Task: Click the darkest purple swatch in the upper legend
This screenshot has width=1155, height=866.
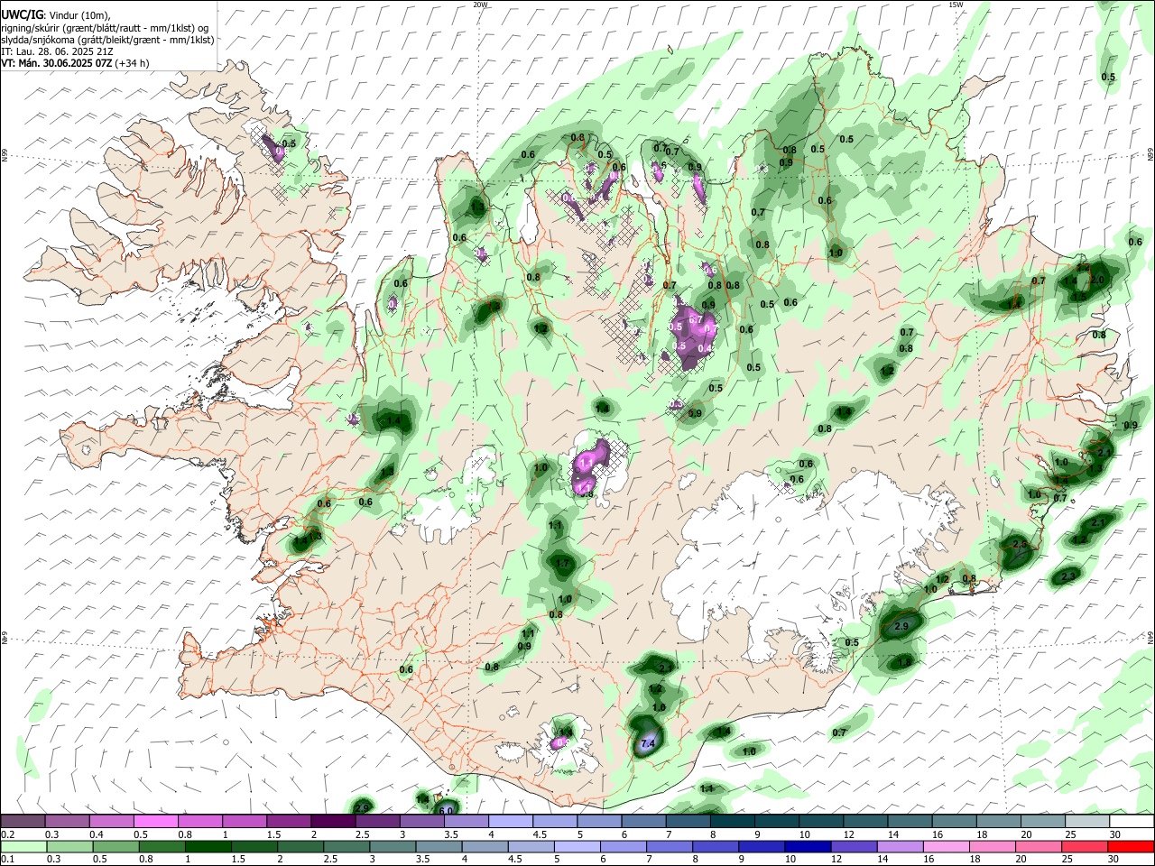Action: tap(332, 821)
